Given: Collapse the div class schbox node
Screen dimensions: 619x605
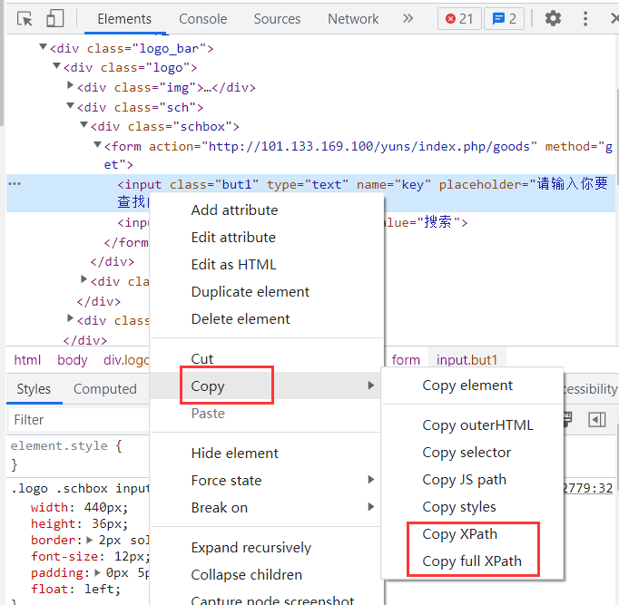Looking at the screenshot, I should tap(84, 124).
